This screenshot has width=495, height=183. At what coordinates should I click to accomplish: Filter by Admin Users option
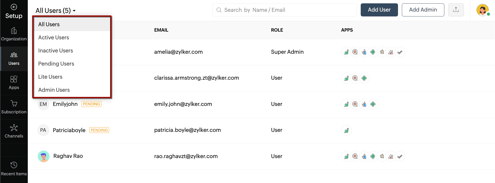54,90
